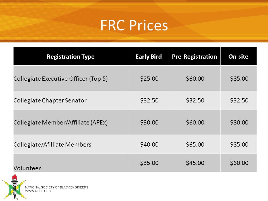Image resolution: width=268 pixels, height=201 pixels.
Task: Click the Pre-Registration column header
Action: click(195, 56)
